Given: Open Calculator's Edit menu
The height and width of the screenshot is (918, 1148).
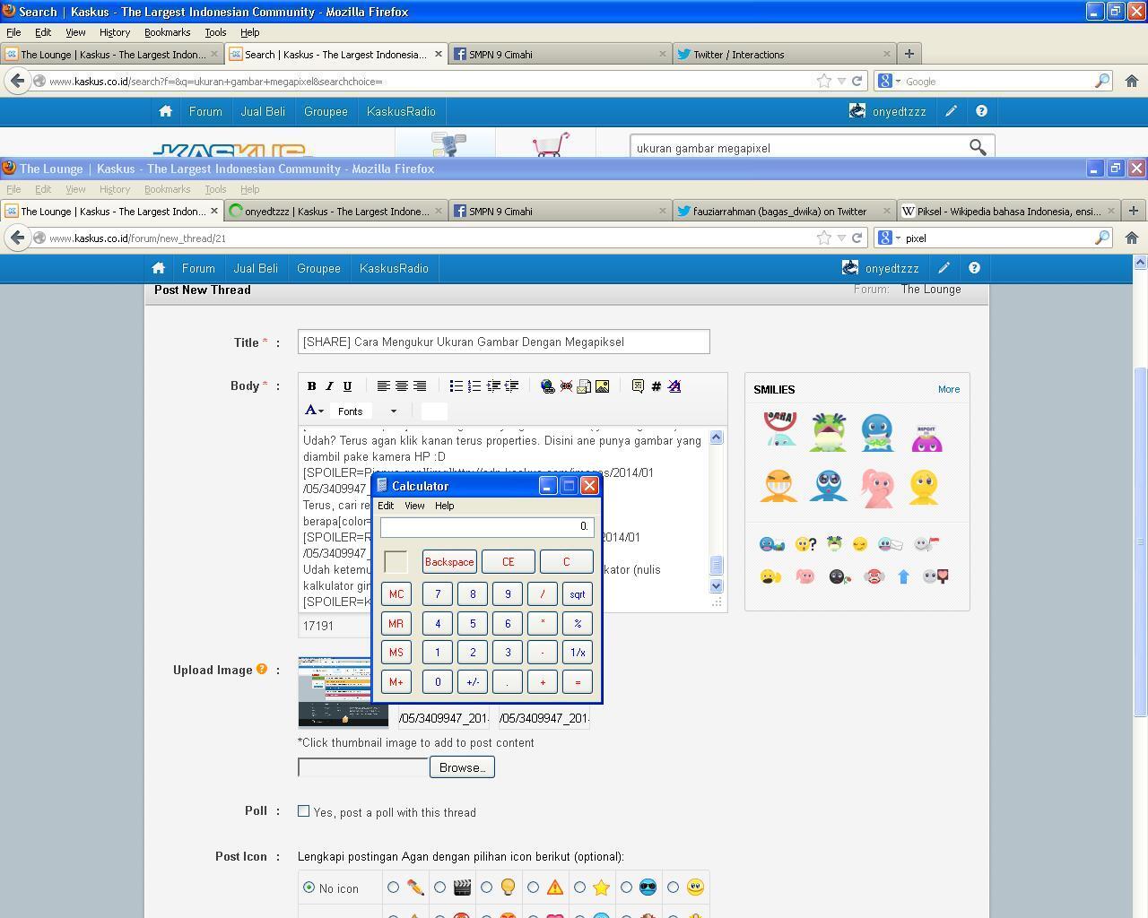Looking at the screenshot, I should (386, 506).
